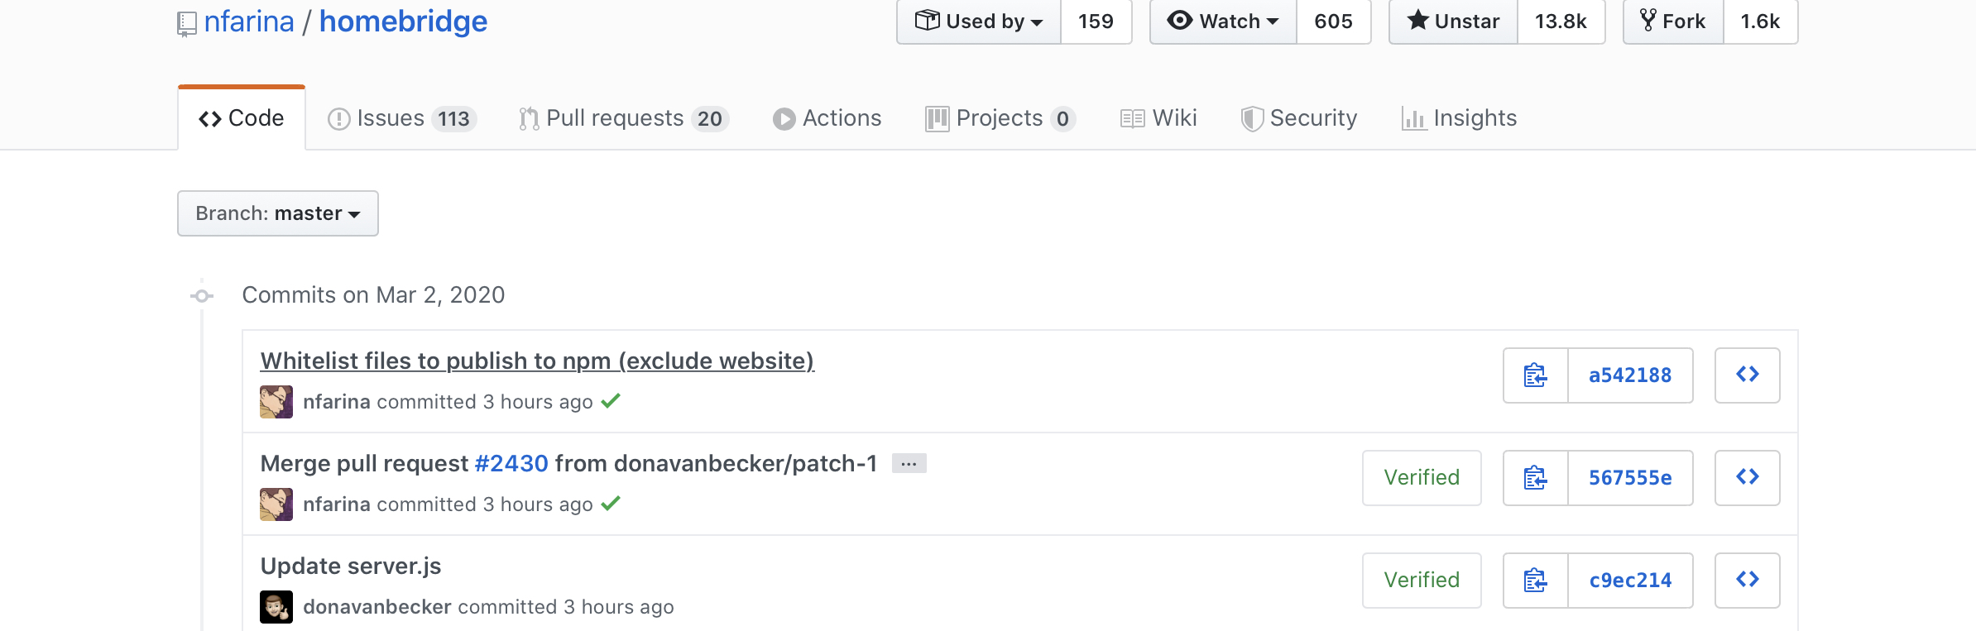The height and width of the screenshot is (631, 1976).
Task: Open the Watch notifications dropdown
Action: [x=1223, y=22]
